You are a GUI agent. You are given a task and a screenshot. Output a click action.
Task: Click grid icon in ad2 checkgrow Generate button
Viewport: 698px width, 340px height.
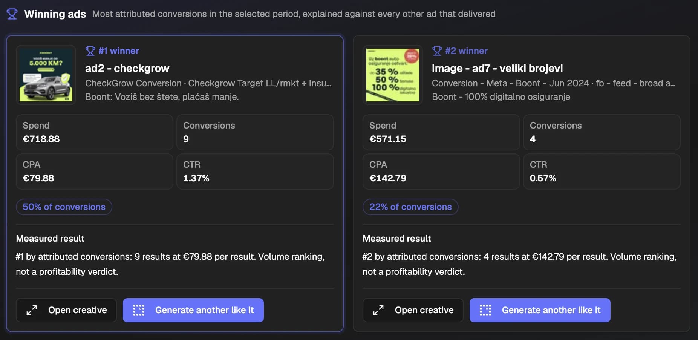(139, 310)
